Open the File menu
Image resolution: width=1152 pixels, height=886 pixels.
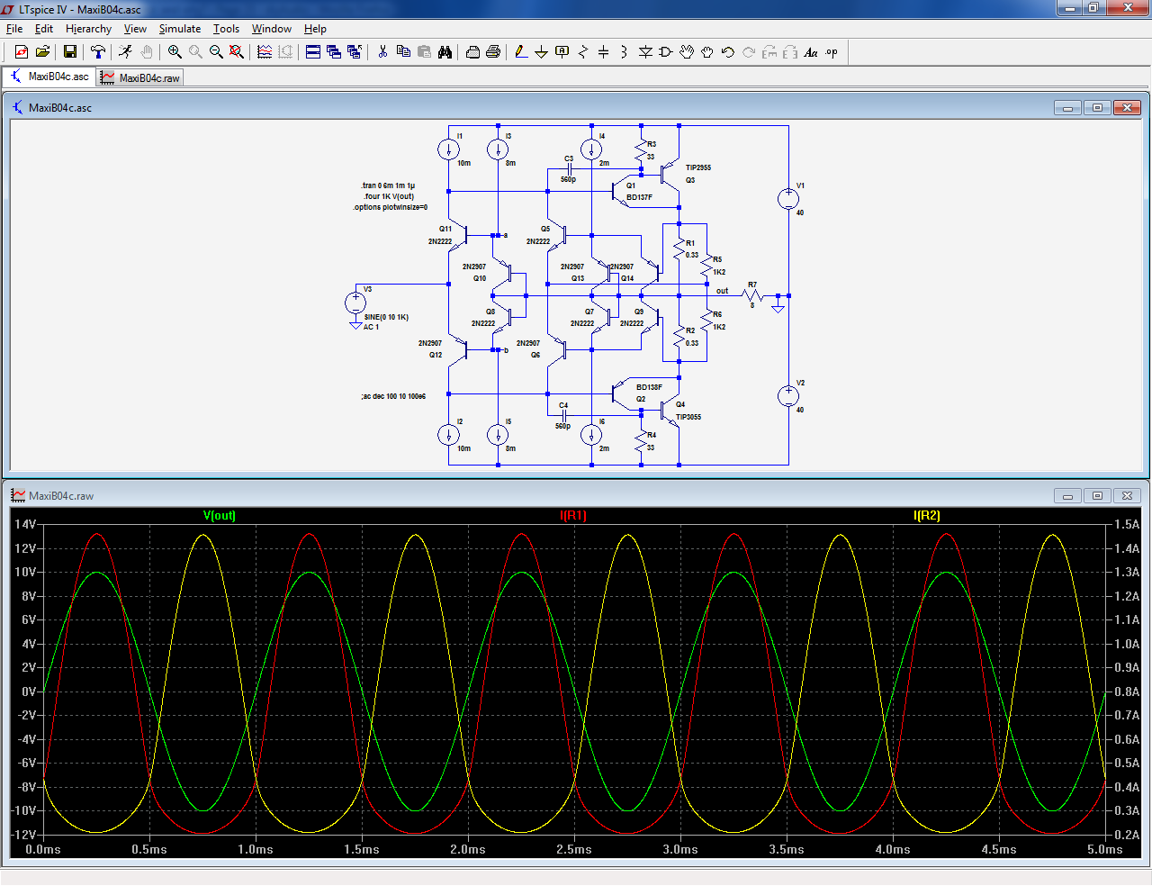tap(14, 29)
